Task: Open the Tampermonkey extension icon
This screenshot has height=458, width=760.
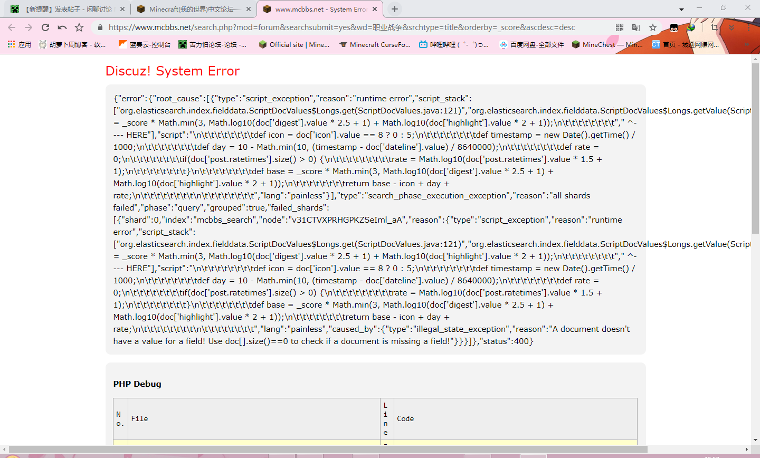Action: 674,27
